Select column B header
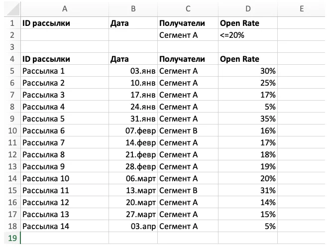 click(x=133, y=8)
